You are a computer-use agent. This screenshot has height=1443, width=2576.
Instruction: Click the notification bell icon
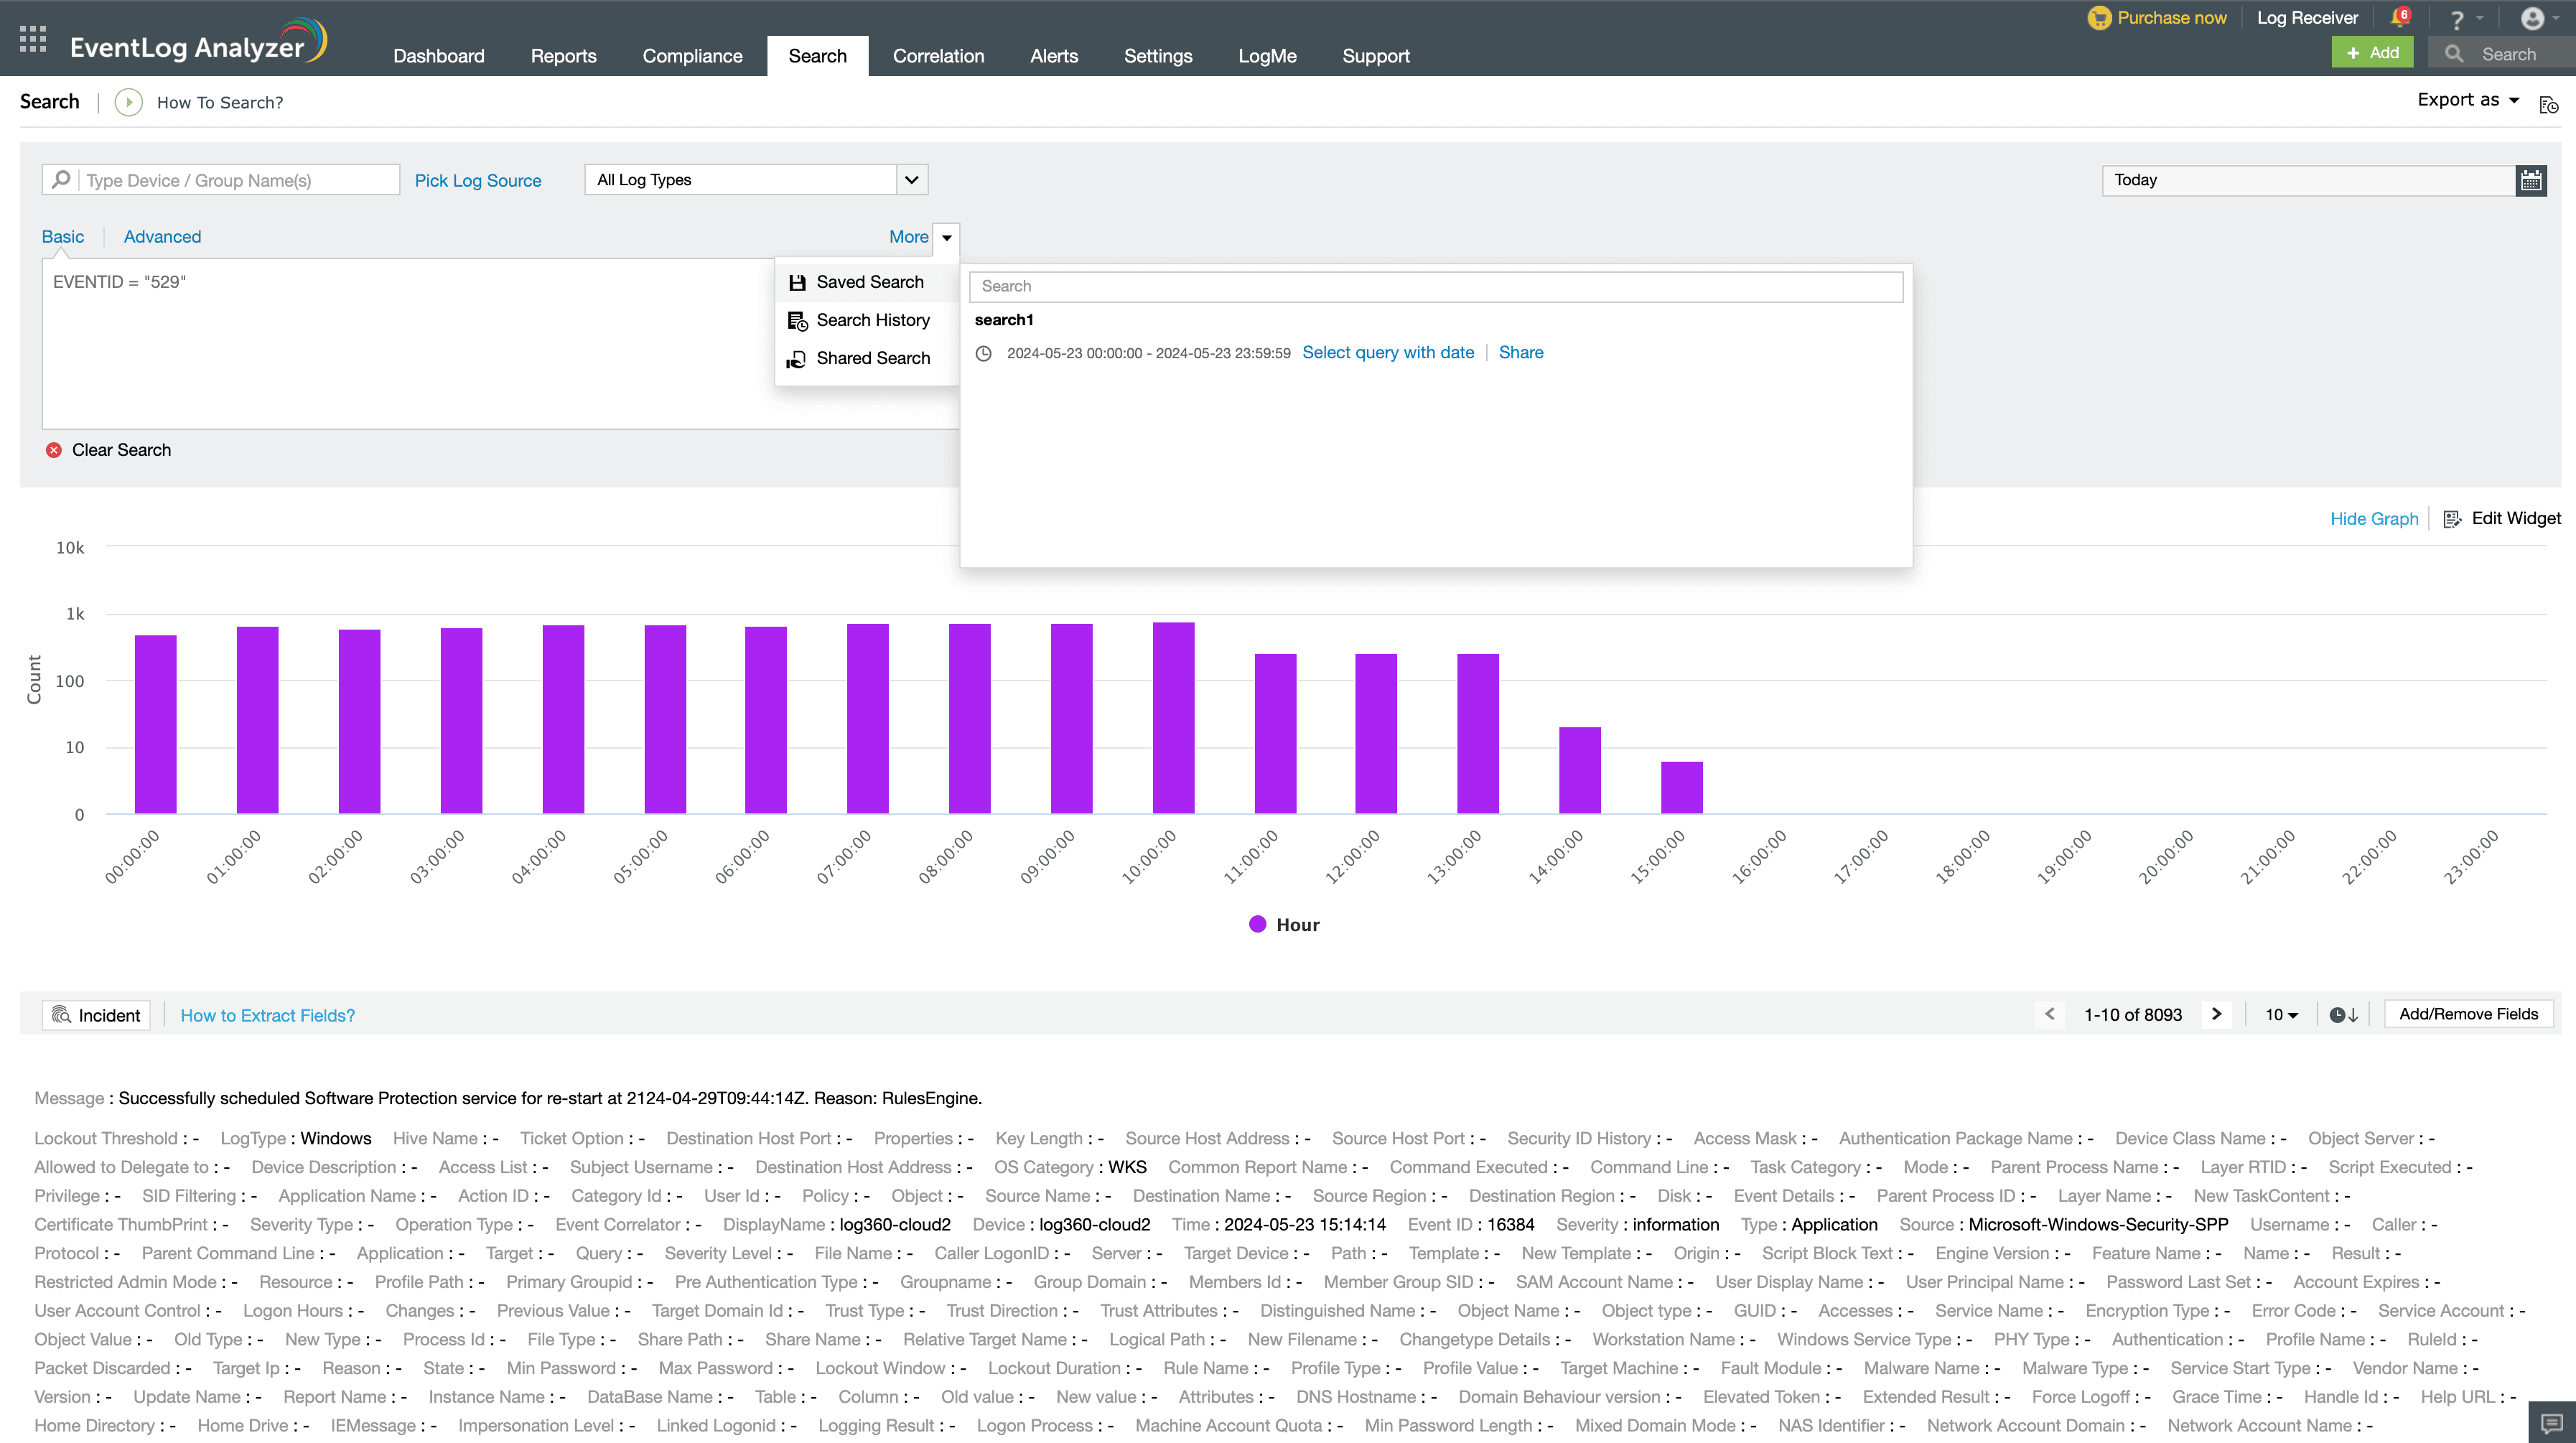(x=2399, y=18)
